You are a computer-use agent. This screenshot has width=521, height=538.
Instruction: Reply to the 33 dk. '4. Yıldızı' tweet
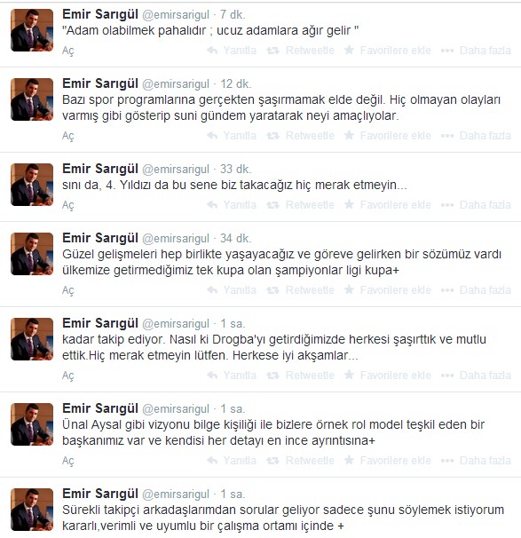tap(232, 205)
